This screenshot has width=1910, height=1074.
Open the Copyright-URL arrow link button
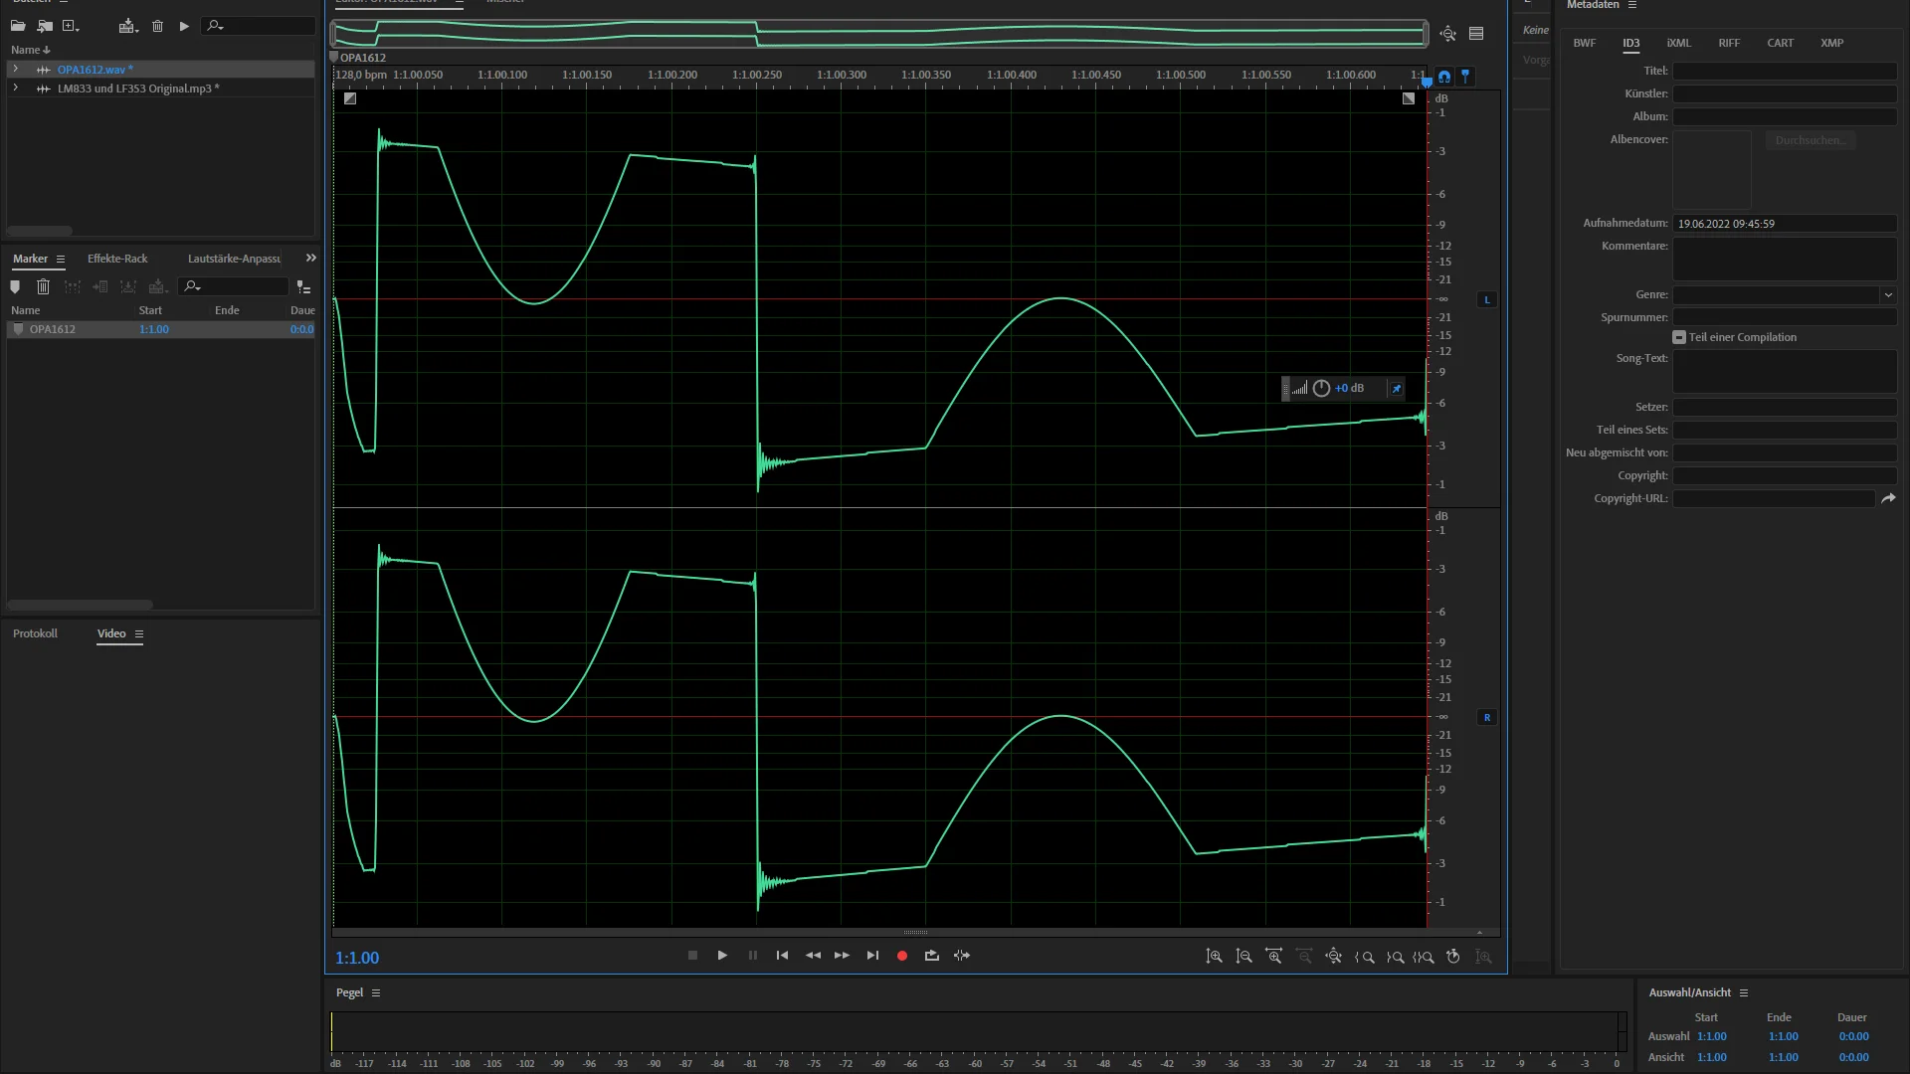pos(1887,499)
